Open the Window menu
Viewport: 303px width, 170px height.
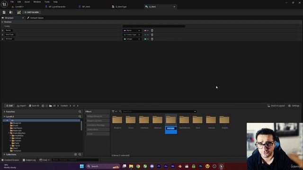(x=37, y=2)
